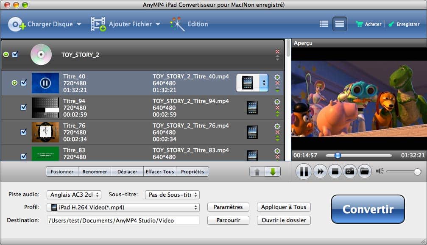Viewport: 427px width, 245px height.
Task: Click iPad profile icon for Titre_94
Action: coord(252,108)
